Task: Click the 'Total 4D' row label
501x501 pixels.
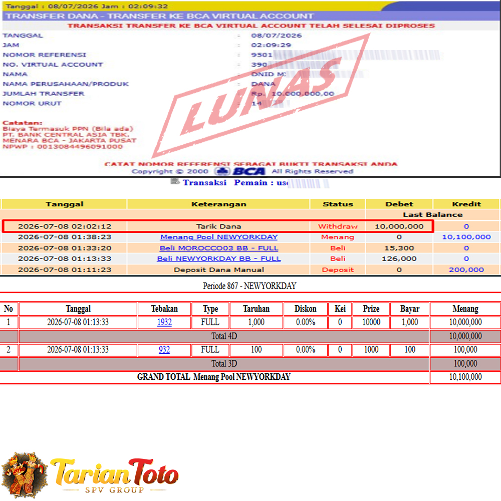Action: pos(224,336)
